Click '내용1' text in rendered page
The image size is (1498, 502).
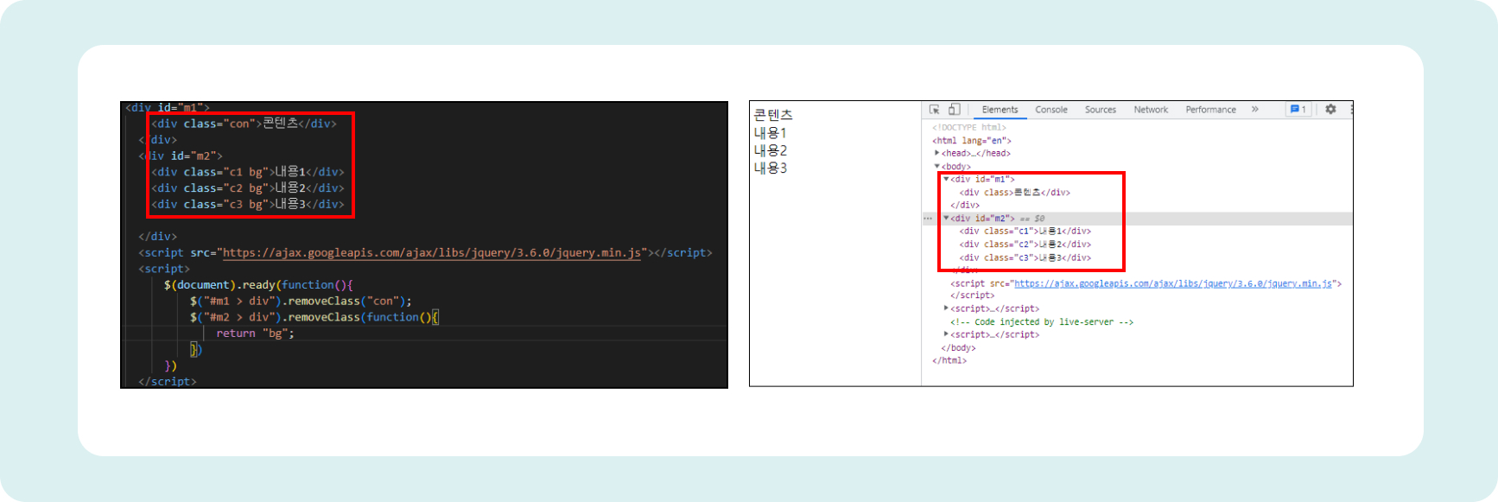[771, 133]
